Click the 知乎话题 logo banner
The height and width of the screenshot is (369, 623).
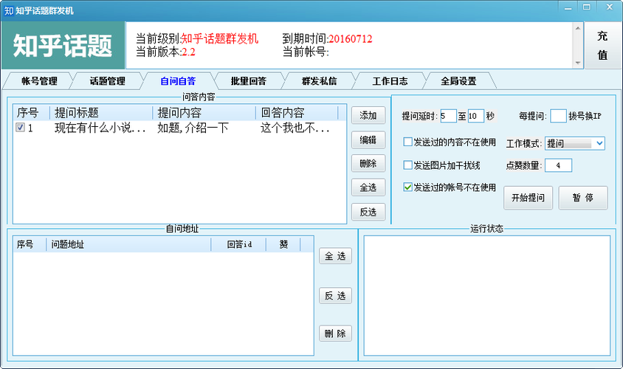[x=63, y=45]
